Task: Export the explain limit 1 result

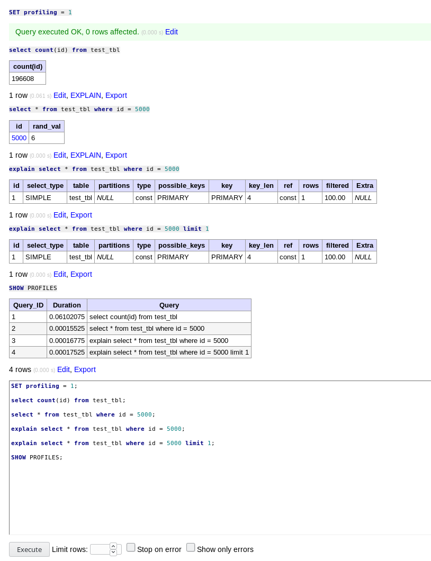Action: click(81, 274)
